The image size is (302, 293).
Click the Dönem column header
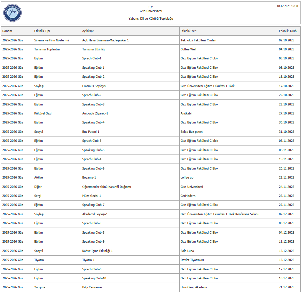[7, 31]
